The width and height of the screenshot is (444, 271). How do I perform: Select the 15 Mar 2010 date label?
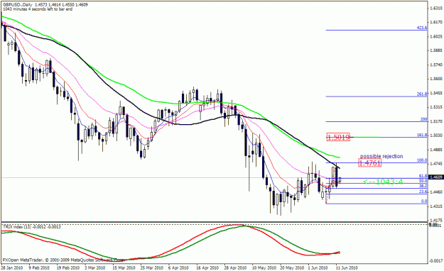(x=124, y=267)
